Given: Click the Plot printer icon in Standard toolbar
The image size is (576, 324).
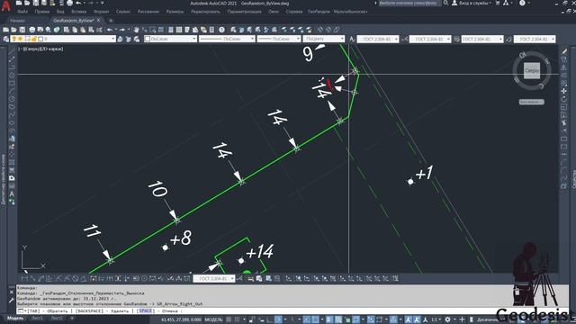Looking at the screenshot, I should coord(32,30).
